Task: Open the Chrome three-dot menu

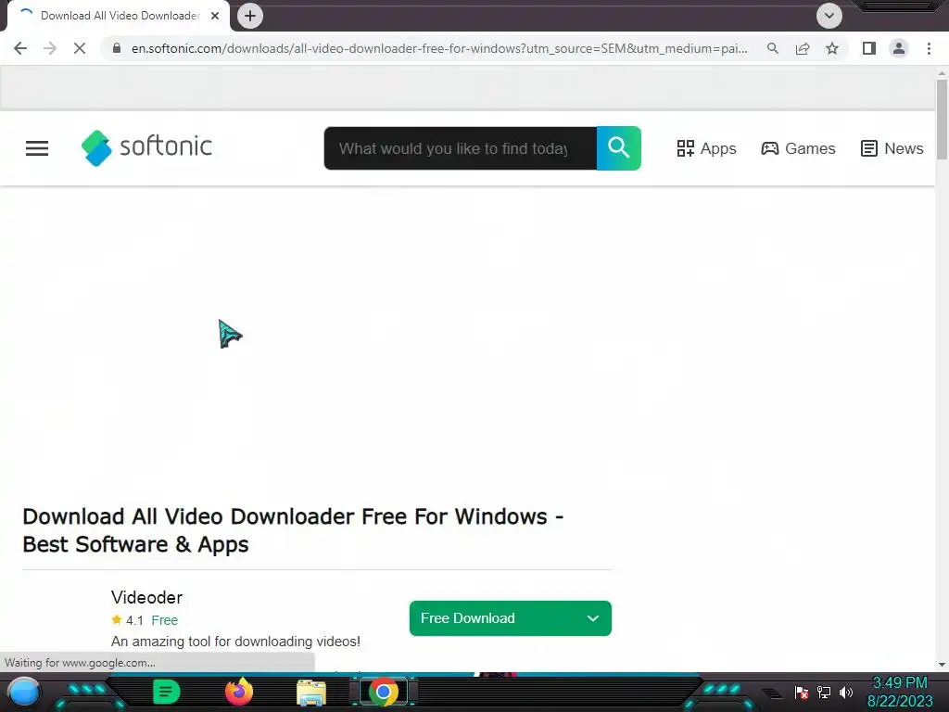Action: point(929,48)
